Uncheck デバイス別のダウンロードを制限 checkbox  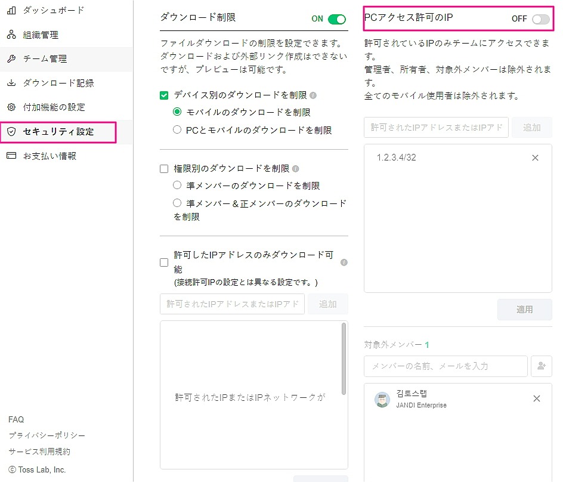[x=165, y=95]
